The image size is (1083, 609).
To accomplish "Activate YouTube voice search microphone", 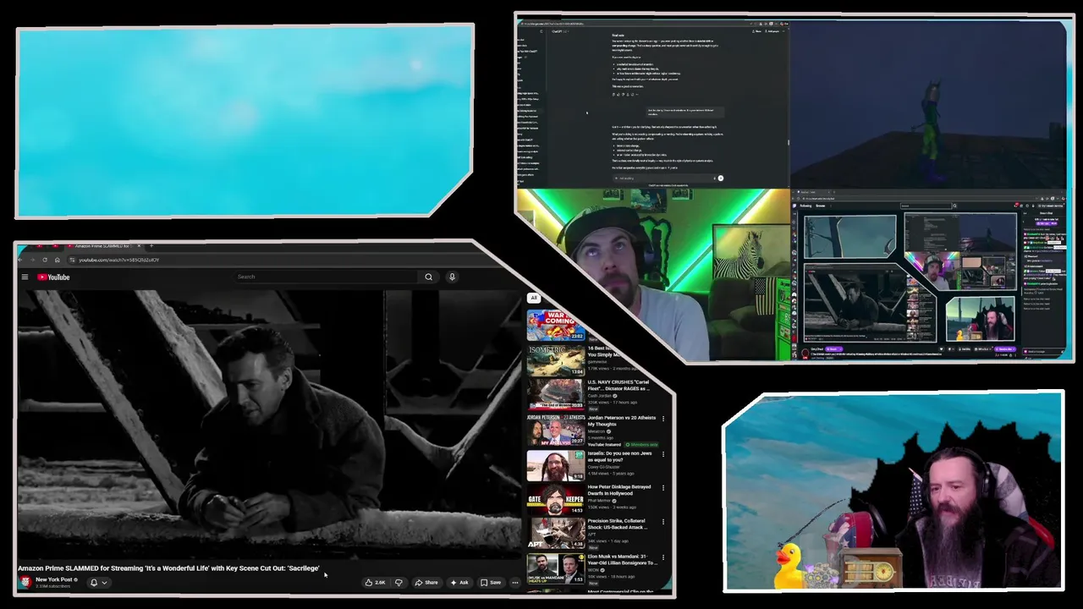I will pyautogui.click(x=452, y=277).
